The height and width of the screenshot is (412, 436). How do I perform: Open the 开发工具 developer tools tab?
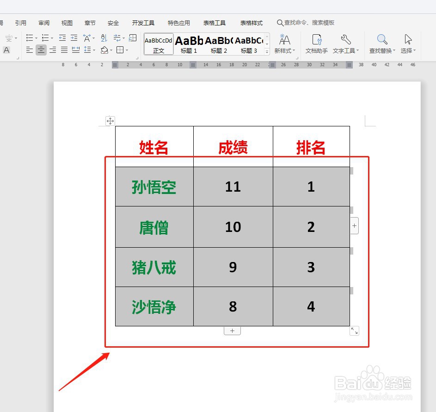tap(143, 23)
